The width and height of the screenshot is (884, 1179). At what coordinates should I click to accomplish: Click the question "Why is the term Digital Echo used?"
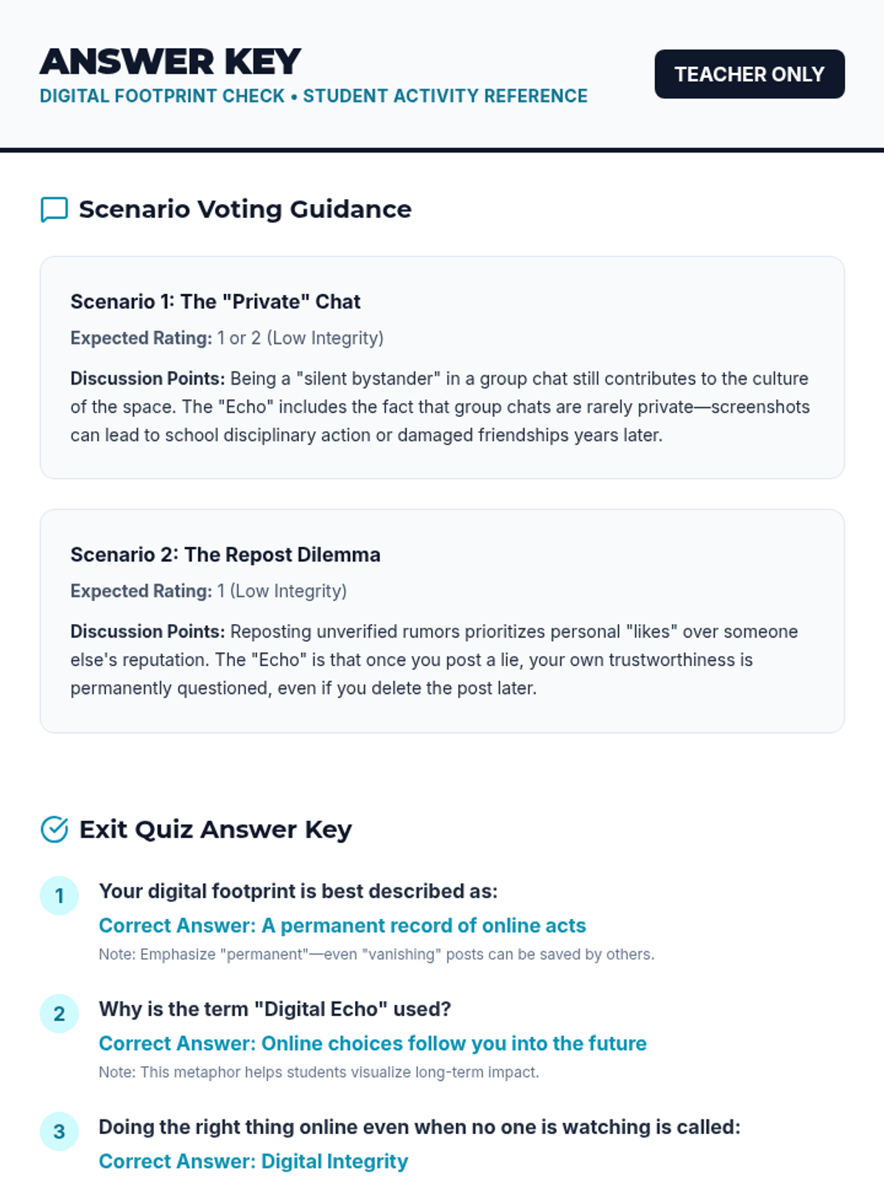275,1010
